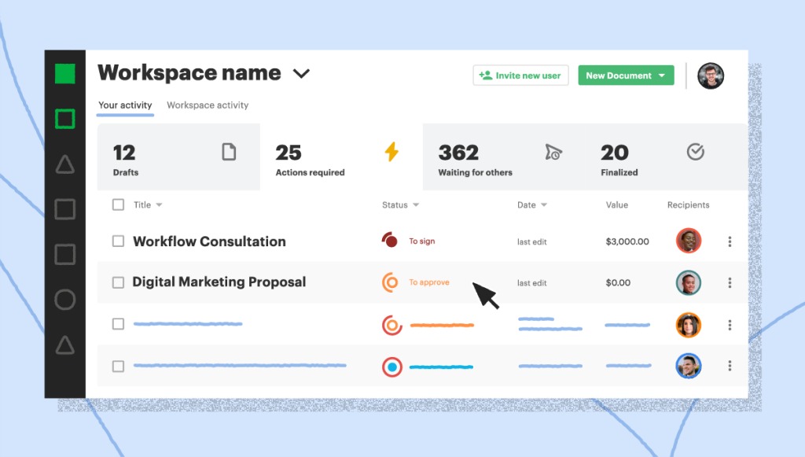Click the Finalized checkmark circle icon
805x457 pixels.
(696, 152)
